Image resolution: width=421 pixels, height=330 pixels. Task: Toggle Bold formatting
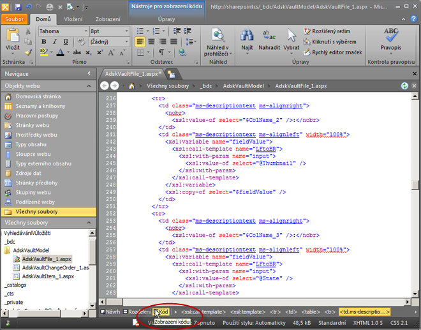pos(44,41)
